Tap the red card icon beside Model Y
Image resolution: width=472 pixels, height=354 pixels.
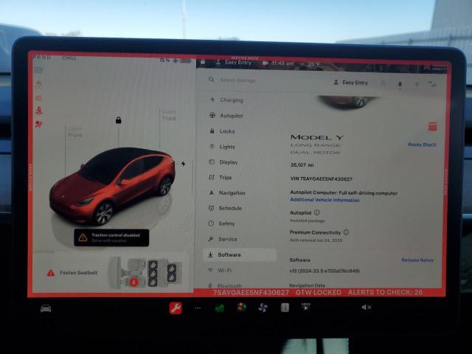point(432,126)
